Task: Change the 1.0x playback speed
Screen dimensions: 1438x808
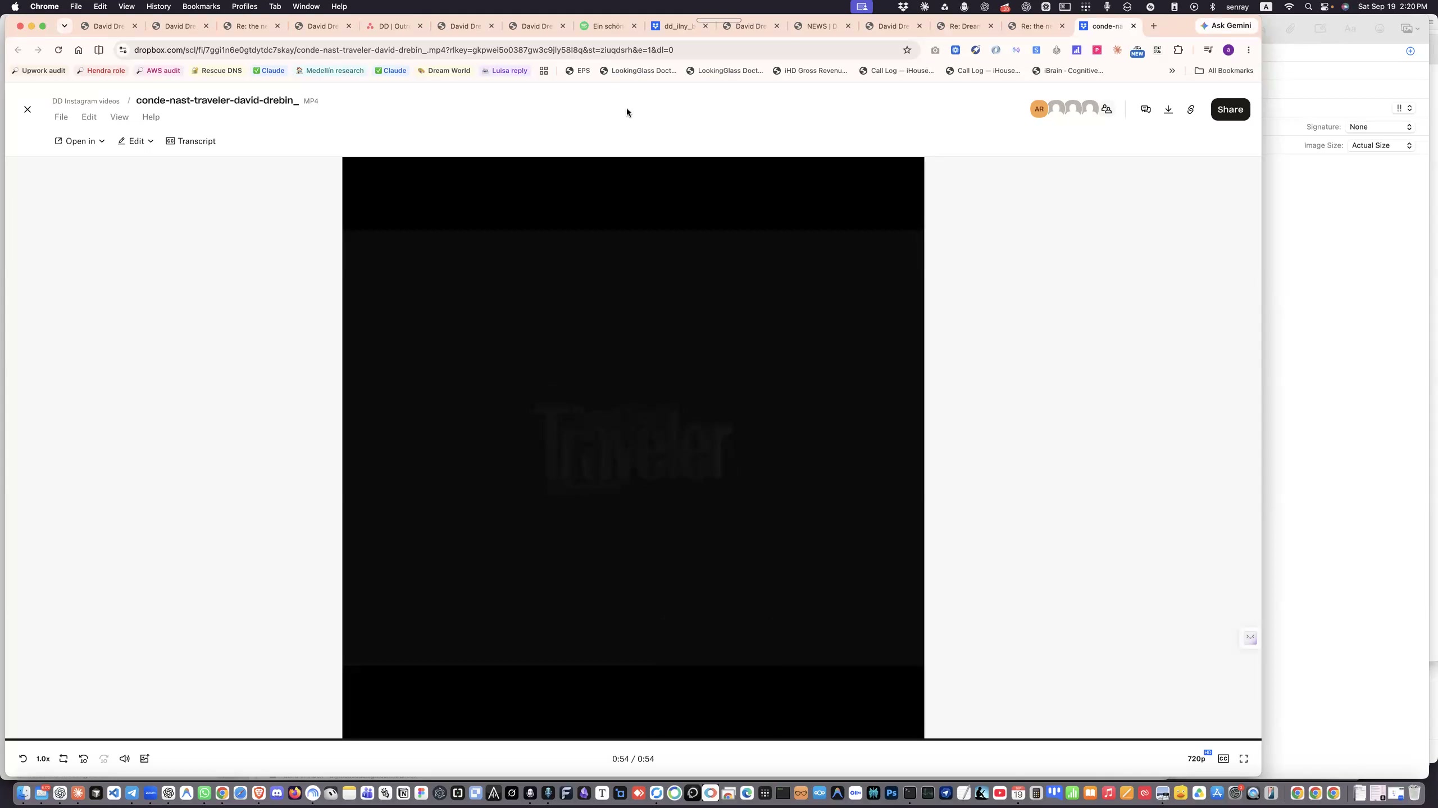Action: (43, 759)
